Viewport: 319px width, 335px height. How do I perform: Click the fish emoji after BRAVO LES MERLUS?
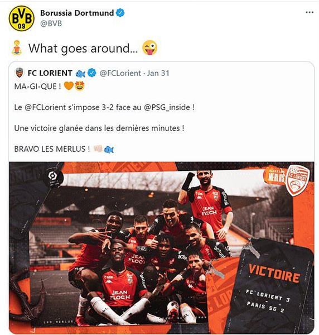pos(109,149)
